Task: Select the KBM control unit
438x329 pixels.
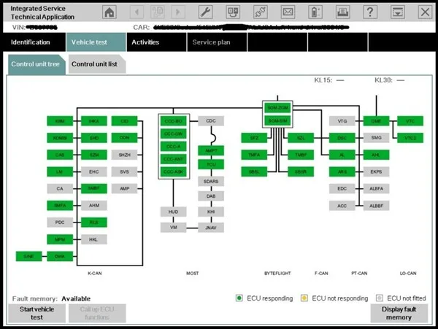Action: coord(60,121)
